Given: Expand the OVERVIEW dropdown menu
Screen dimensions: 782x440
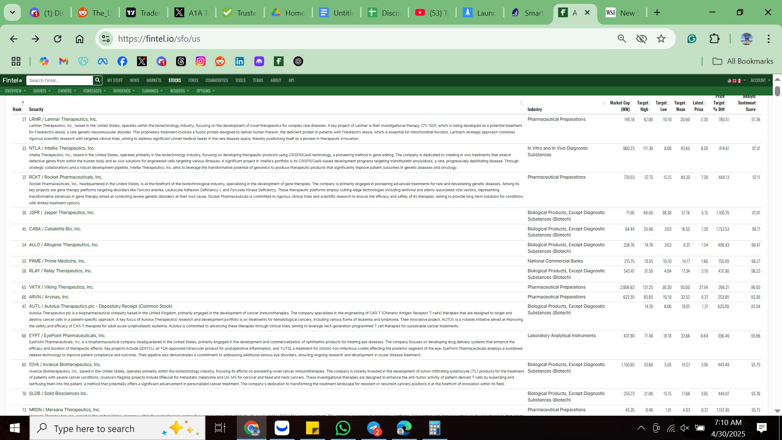Looking at the screenshot, I should pos(15,91).
